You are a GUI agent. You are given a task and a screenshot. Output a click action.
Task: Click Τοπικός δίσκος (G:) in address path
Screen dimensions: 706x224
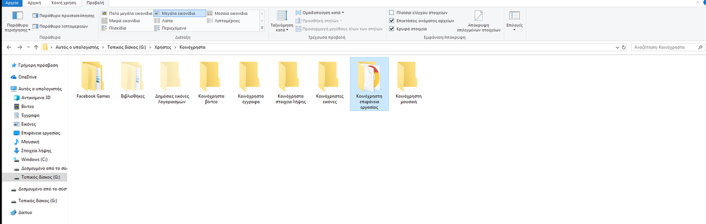[x=126, y=47]
